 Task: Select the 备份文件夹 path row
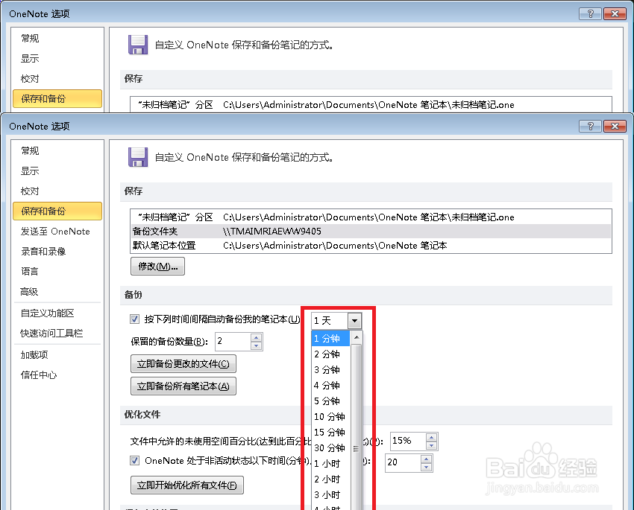371,232
